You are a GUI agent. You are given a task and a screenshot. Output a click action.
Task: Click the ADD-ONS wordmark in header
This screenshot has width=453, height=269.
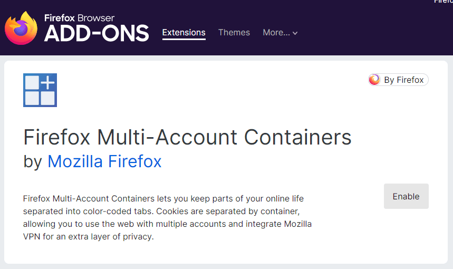(97, 34)
